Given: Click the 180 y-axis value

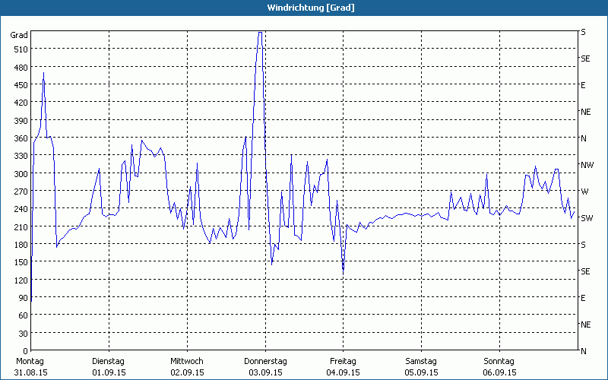Looking at the screenshot, I should click(21, 245).
